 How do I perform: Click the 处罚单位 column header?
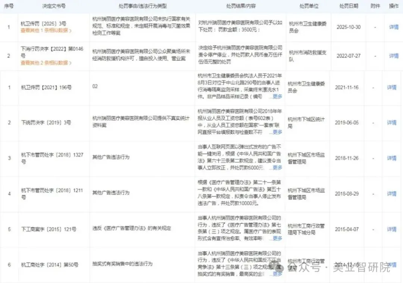coord(309,6)
